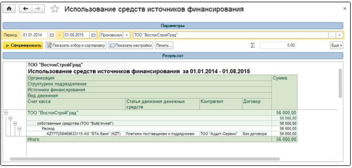This screenshot has height=168, width=352.
Task: Navigate forward with the right arrow
Action: pos(37,9)
